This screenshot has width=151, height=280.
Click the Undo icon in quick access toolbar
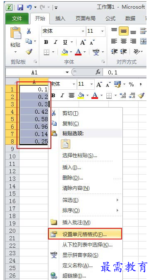click(x=29, y=7)
